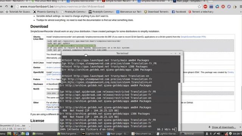242x136 pixels.
Task: Open the Anders Larsson link in Gentoo row
Action: coord(53,68)
